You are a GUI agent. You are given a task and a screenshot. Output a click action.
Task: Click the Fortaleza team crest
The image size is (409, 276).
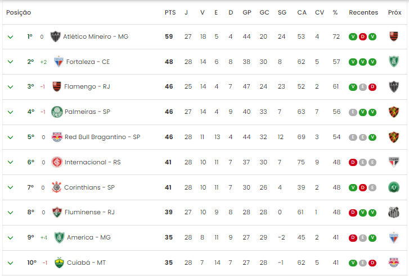tap(59, 62)
